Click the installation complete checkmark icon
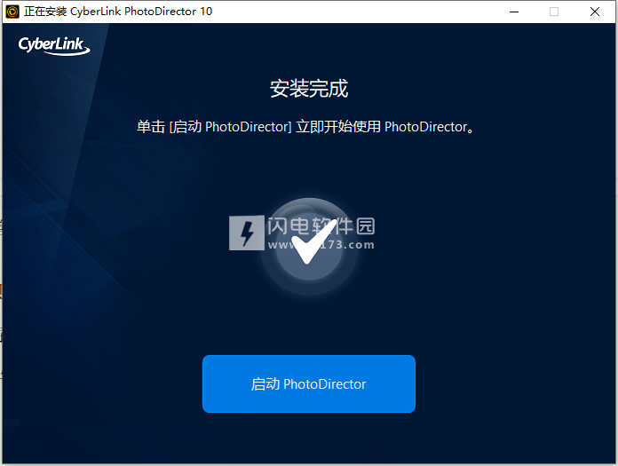Screen dimensions: 618x466 309,245
